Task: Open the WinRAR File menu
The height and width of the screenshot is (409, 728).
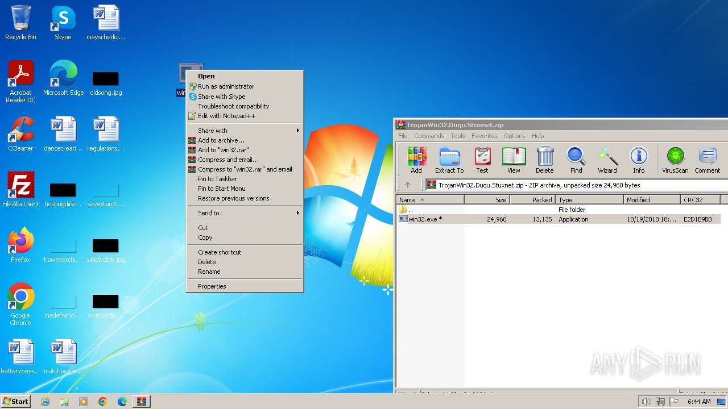Action: 403,136
